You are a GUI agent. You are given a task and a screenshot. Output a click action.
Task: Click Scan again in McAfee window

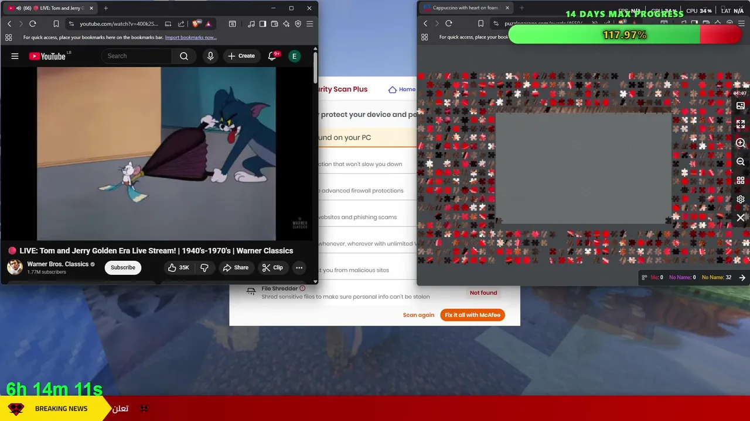(418, 315)
